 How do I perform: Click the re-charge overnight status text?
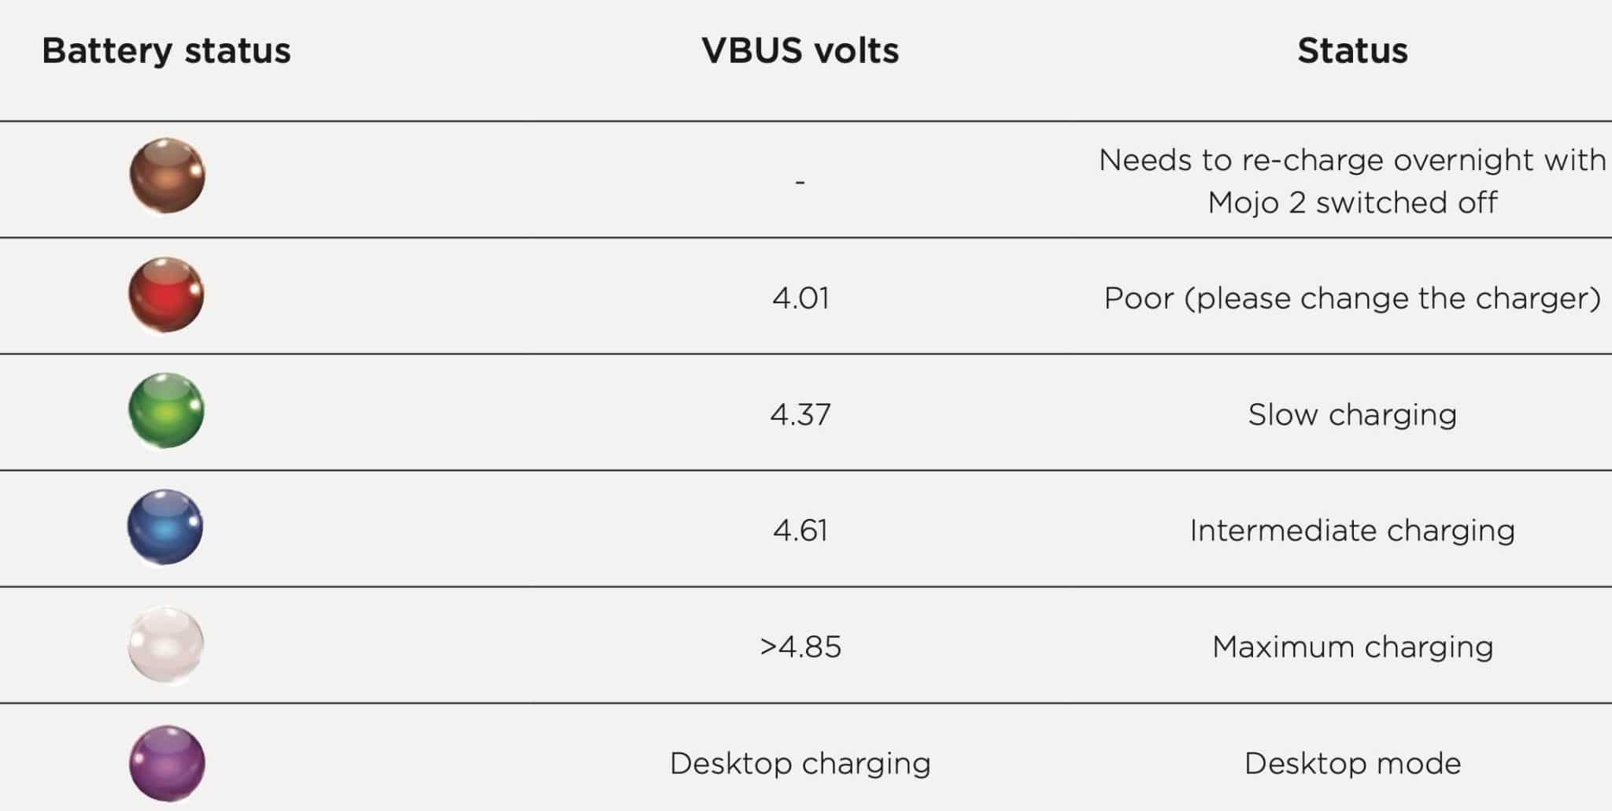point(1352,181)
